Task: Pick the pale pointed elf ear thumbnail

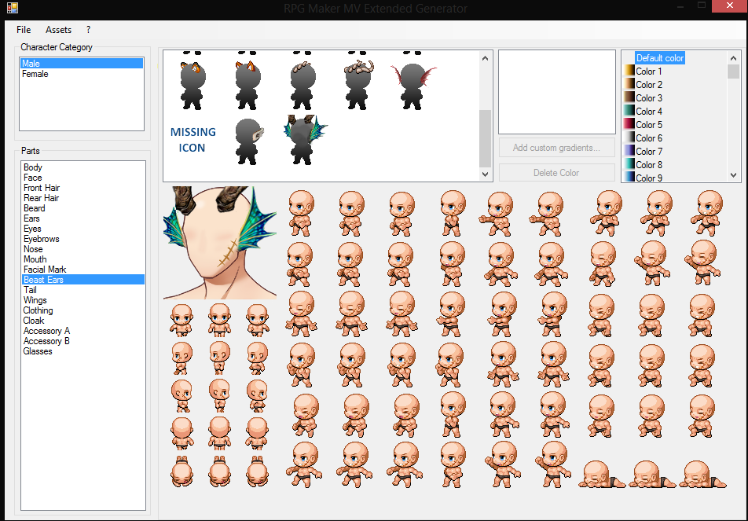Action: tap(249, 141)
